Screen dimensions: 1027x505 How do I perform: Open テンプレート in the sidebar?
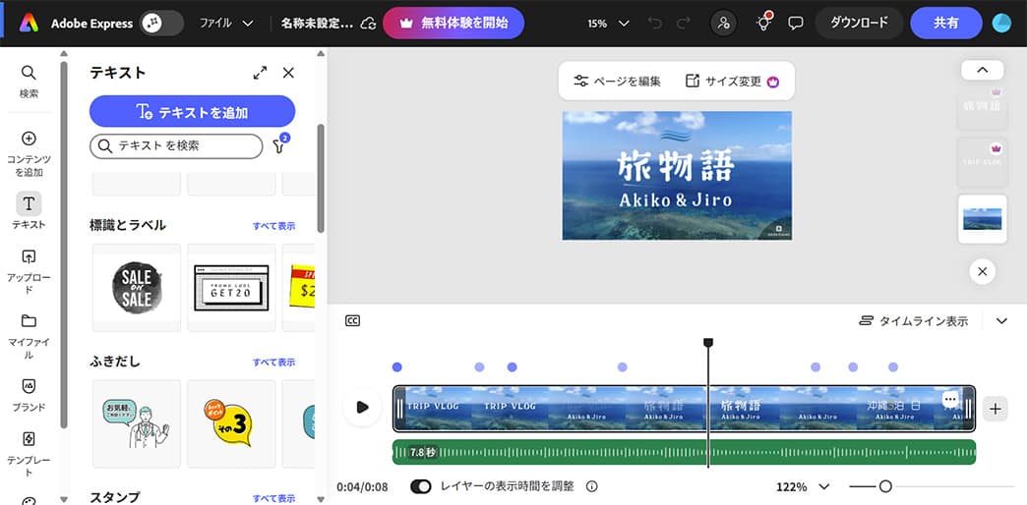click(29, 453)
